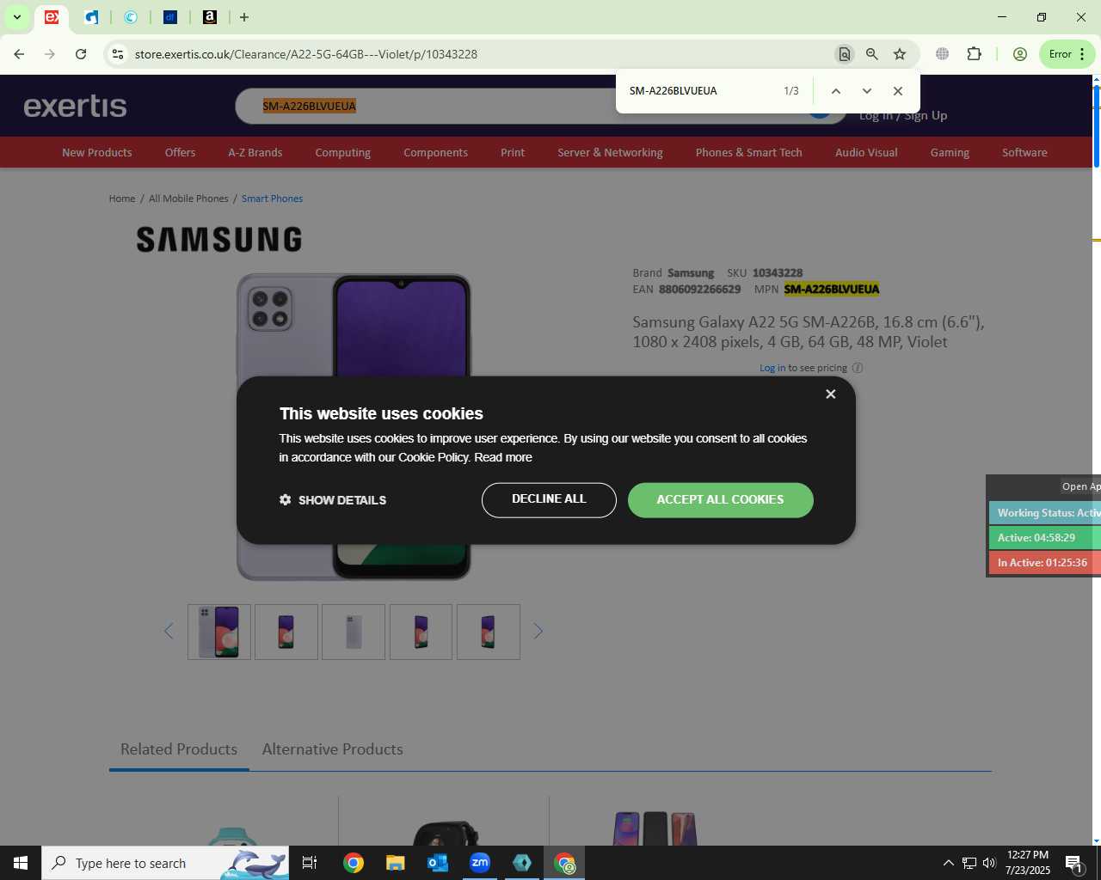The image size is (1101, 880).
Task: Switch to Alternative Products tab
Action: [x=332, y=749]
